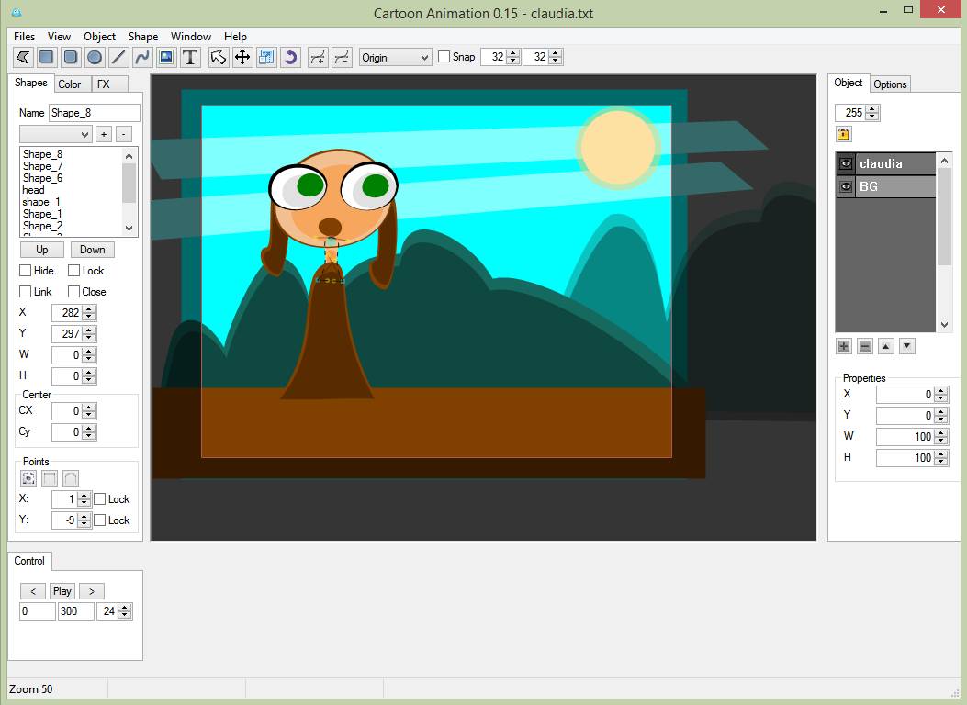This screenshot has height=705, width=967.
Task: Go to next frame button
Action: click(92, 591)
